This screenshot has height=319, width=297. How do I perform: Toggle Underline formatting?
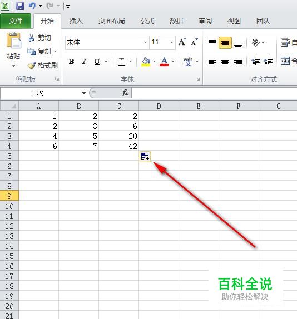click(x=97, y=62)
